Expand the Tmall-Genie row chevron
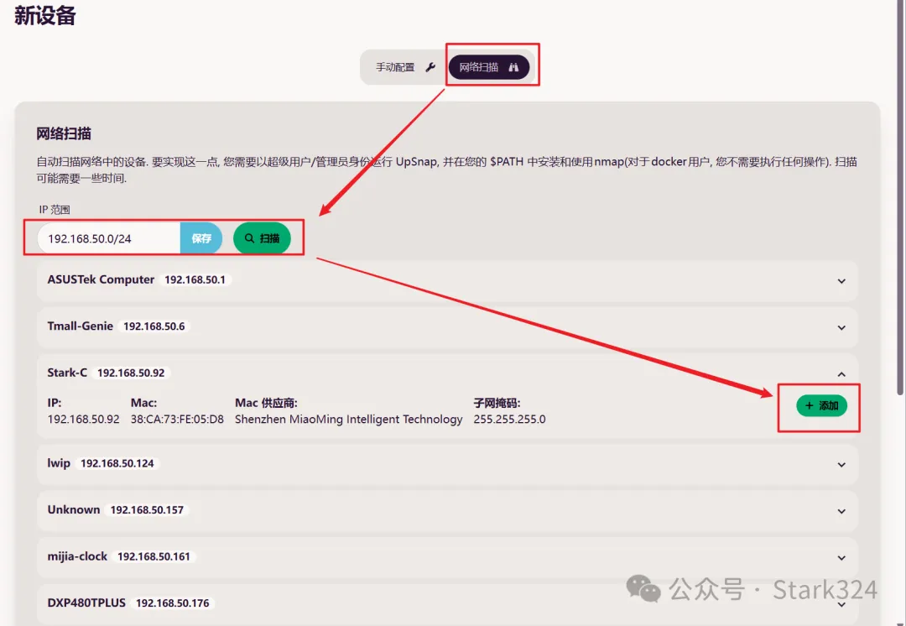Image resolution: width=906 pixels, height=626 pixels. (x=841, y=328)
